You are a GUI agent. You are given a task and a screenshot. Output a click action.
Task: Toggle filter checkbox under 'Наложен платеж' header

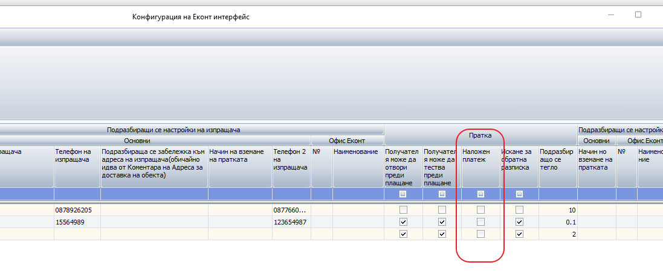click(480, 194)
